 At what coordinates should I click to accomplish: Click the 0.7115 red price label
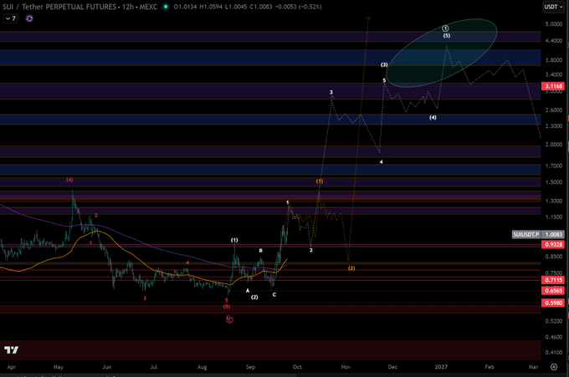(553, 280)
